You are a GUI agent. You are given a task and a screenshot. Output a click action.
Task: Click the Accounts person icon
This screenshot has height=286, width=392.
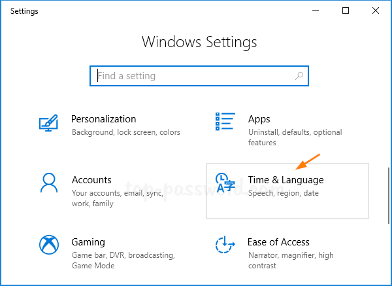49,183
